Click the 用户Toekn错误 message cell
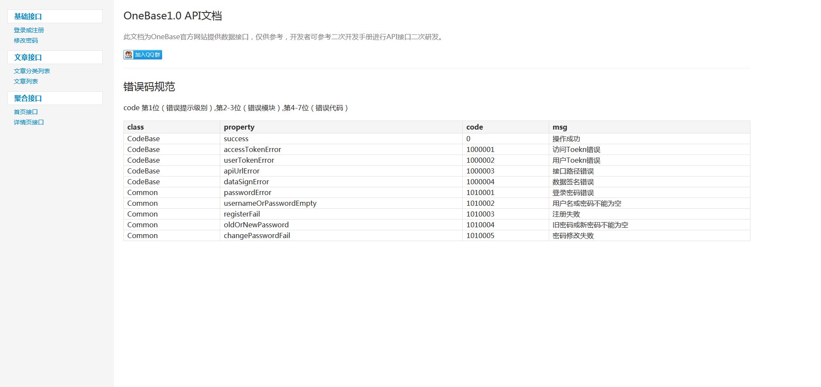The image size is (821, 387). [649, 160]
